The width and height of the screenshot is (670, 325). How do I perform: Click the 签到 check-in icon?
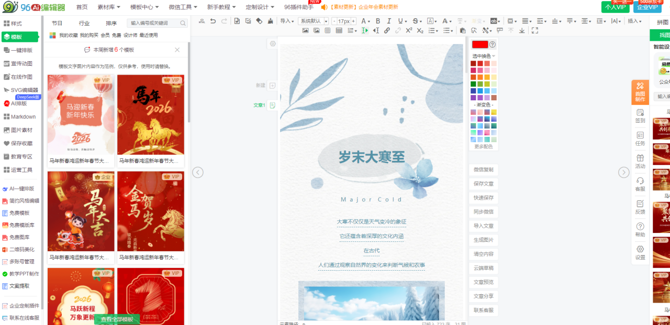click(x=640, y=115)
